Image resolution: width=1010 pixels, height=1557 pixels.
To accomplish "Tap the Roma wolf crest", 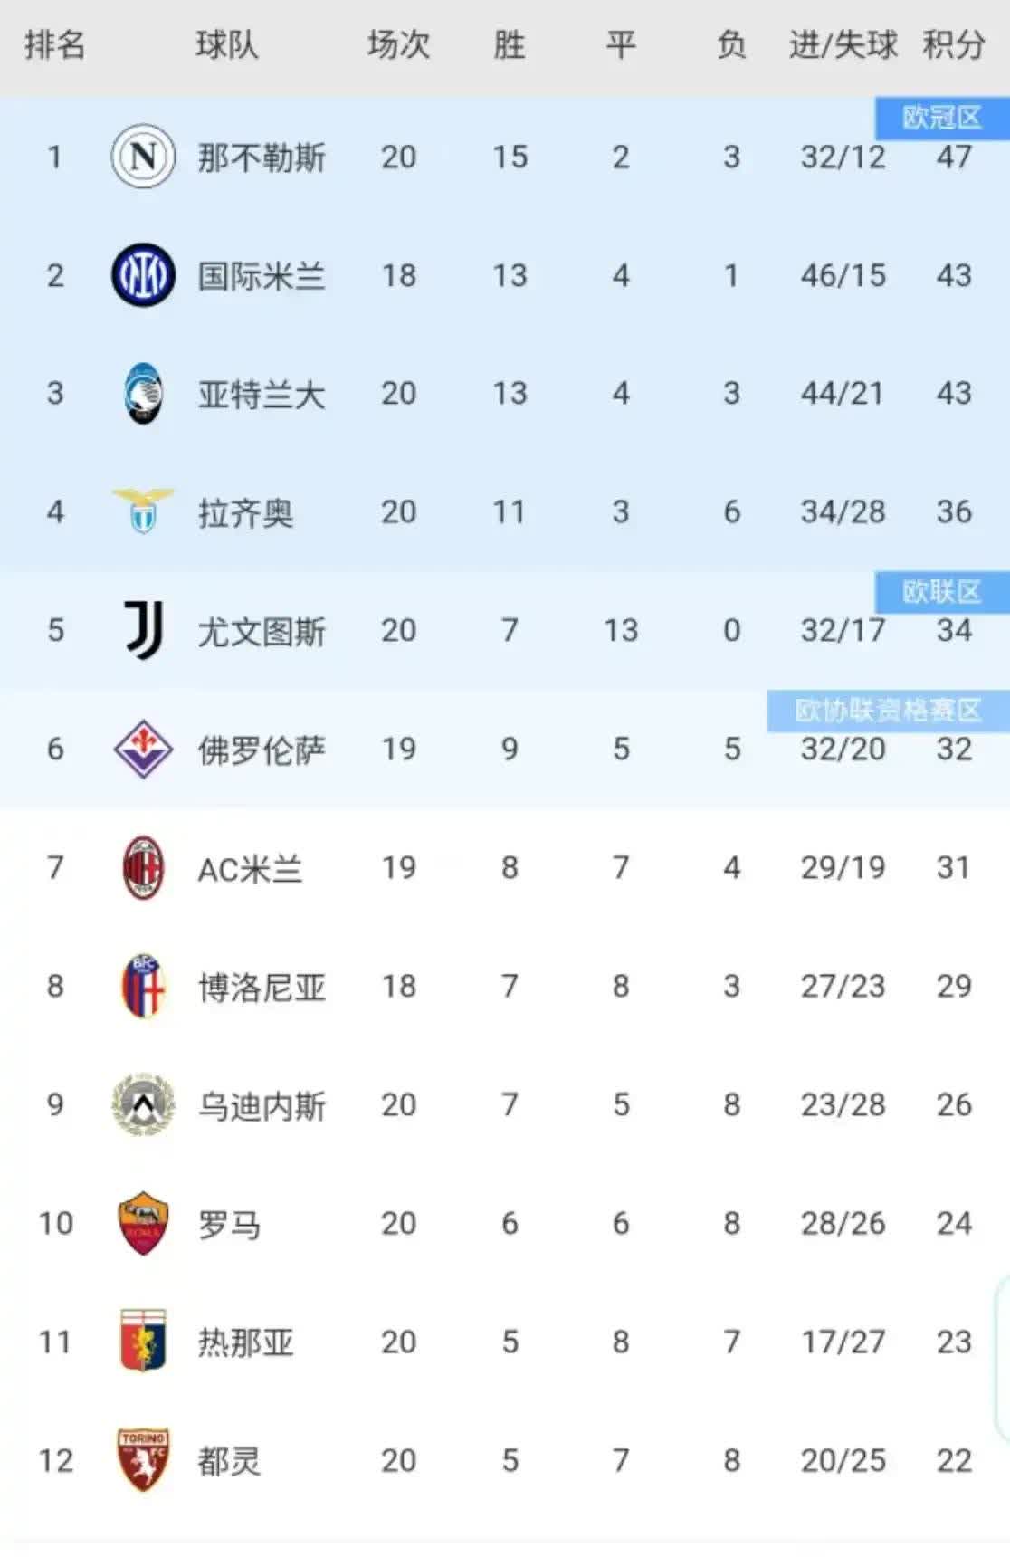I will pos(143,1223).
